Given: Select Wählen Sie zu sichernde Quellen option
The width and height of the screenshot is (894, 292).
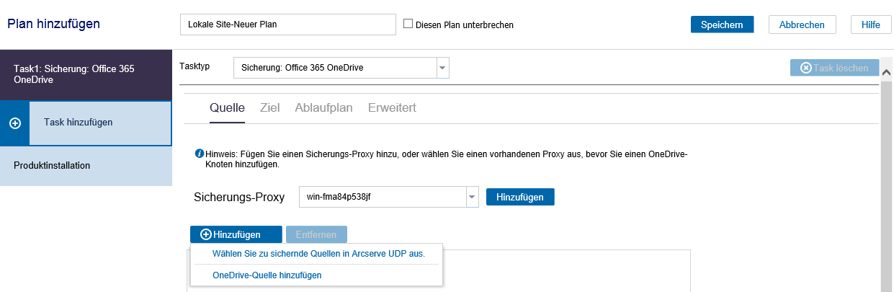Looking at the screenshot, I should tap(318, 254).
